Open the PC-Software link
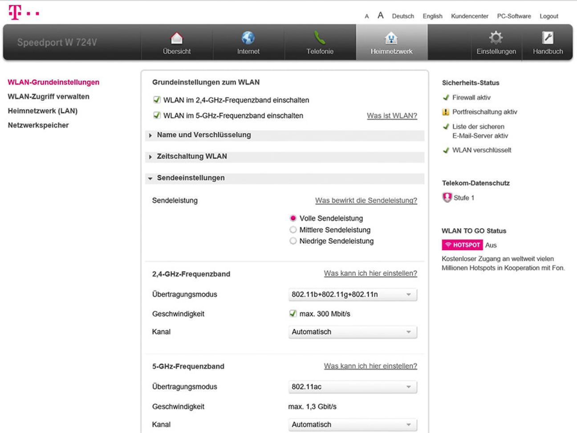Viewport: 577px width, 433px height. 514,16
